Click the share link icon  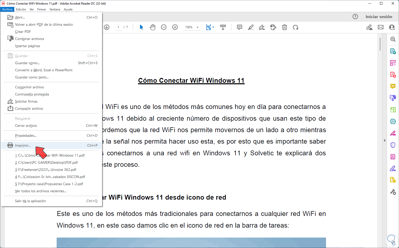pyautogui.click(x=369, y=27)
